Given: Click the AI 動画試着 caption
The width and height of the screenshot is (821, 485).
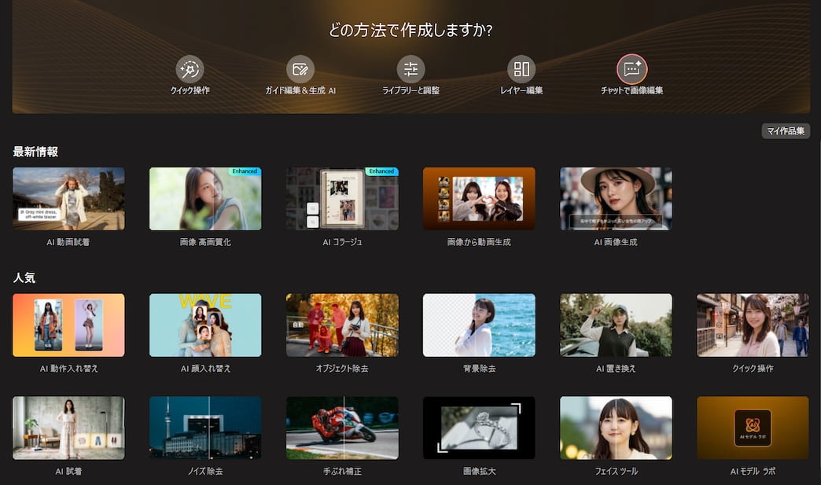Looking at the screenshot, I should [x=68, y=242].
